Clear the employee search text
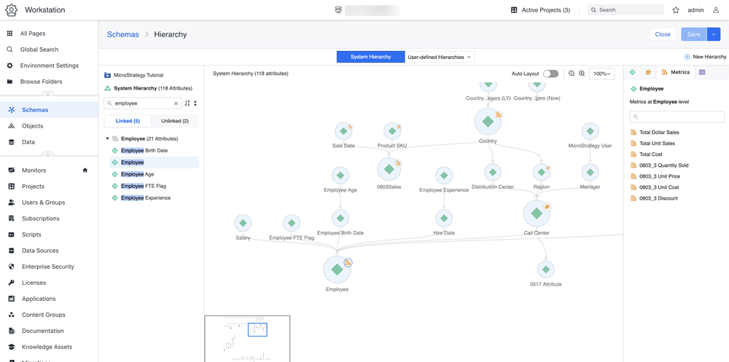Viewport: 729px width, 362px height. point(176,103)
